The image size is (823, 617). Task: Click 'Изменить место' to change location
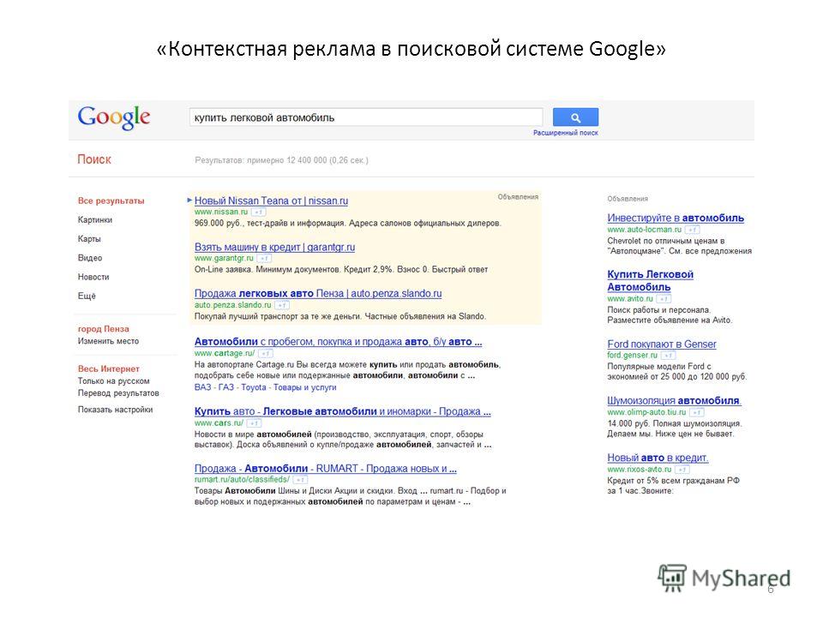(109, 341)
